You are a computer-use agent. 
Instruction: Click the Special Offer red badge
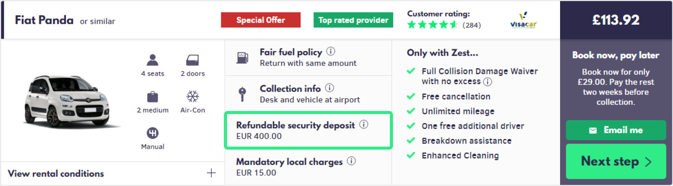(x=261, y=20)
